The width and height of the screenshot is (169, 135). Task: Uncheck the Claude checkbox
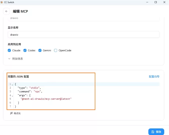click(9, 50)
